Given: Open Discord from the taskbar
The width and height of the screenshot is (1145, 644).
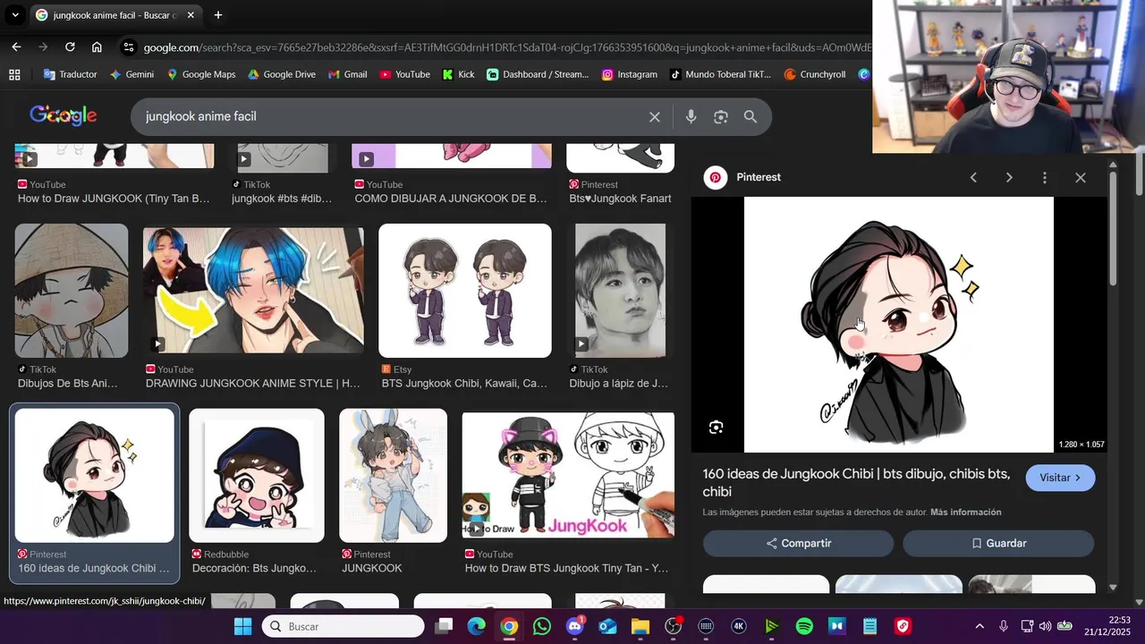Looking at the screenshot, I should (x=574, y=626).
